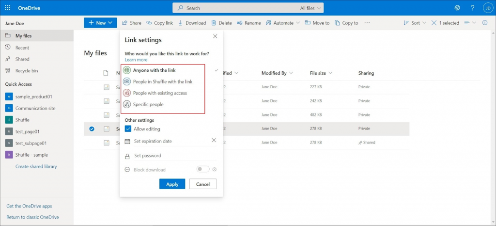
Task: Open the details info pane icon
Action: coord(484,23)
